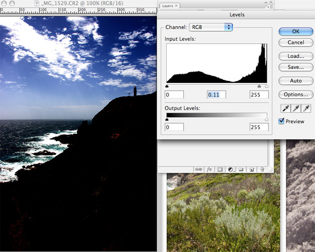Click the link layers icon

coord(198,170)
